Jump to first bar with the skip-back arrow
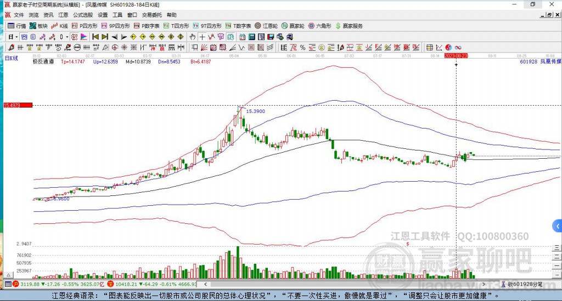Viewport: 562px width, 301px height. (95, 37)
